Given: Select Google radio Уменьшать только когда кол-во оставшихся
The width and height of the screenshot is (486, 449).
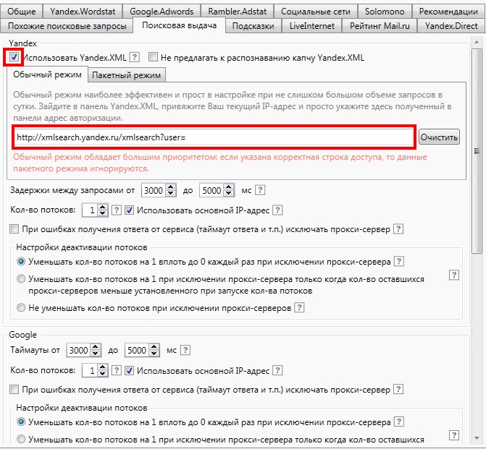Looking at the screenshot, I should 21,439.
